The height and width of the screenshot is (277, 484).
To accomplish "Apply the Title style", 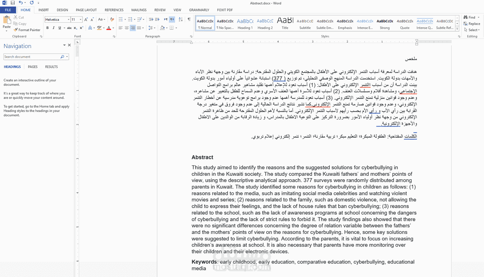I will pyautogui.click(x=285, y=23).
